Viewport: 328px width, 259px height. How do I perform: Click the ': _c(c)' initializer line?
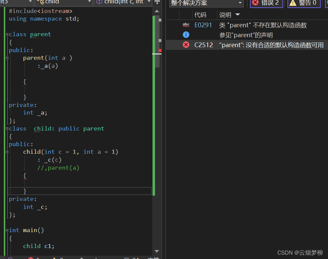pyautogui.click(x=50, y=160)
